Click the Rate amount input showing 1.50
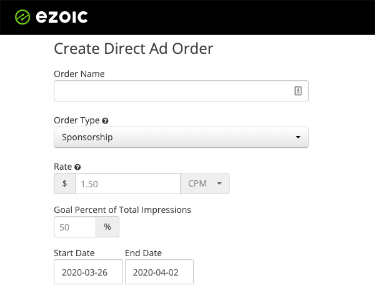This screenshot has width=375, height=290. pos(127,184)
